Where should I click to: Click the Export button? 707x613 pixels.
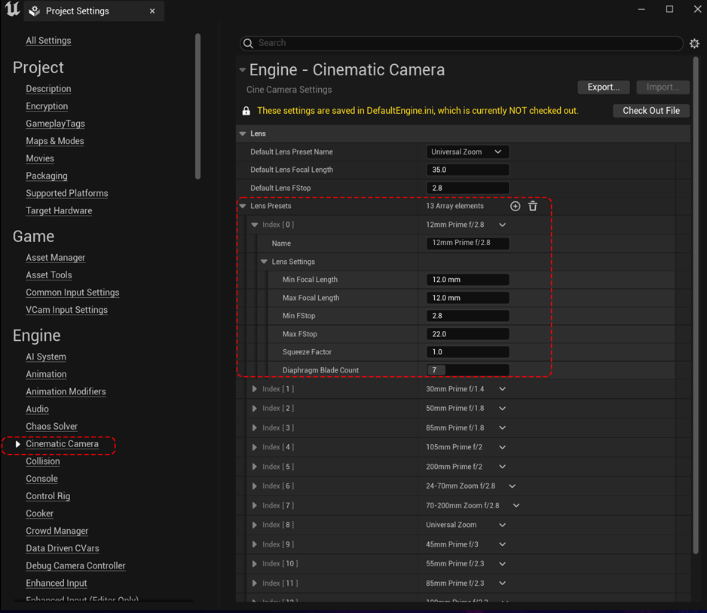pyautogui.click(x=604, y=87)
